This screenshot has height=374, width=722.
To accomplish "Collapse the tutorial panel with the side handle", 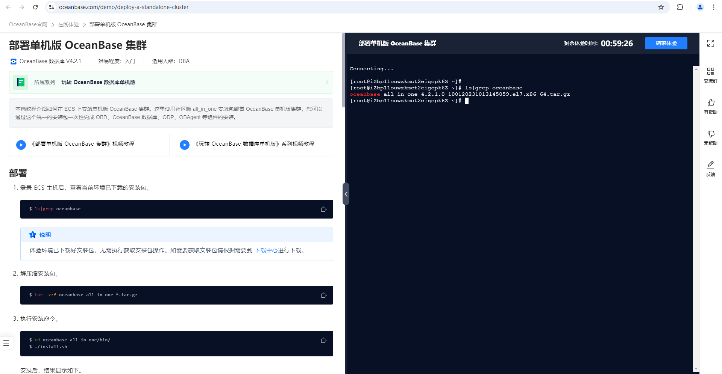I will [x=346, y=194].
